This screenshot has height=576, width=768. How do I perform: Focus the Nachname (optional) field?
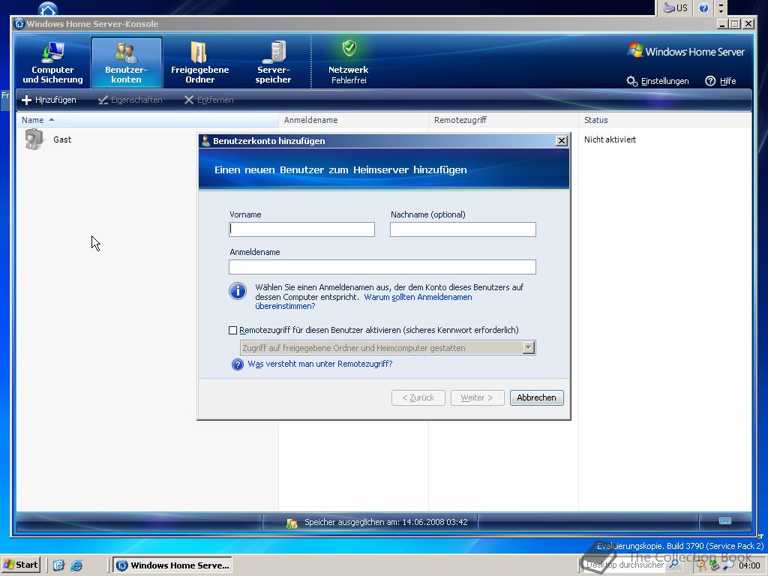(x=463, y=229)
